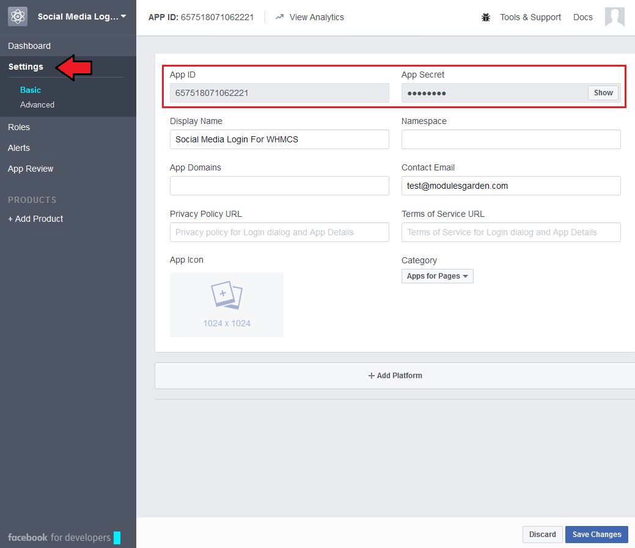Screen dimensions: 635x548
Task: Open Advanced settings subsection
Action: (37, 105)
